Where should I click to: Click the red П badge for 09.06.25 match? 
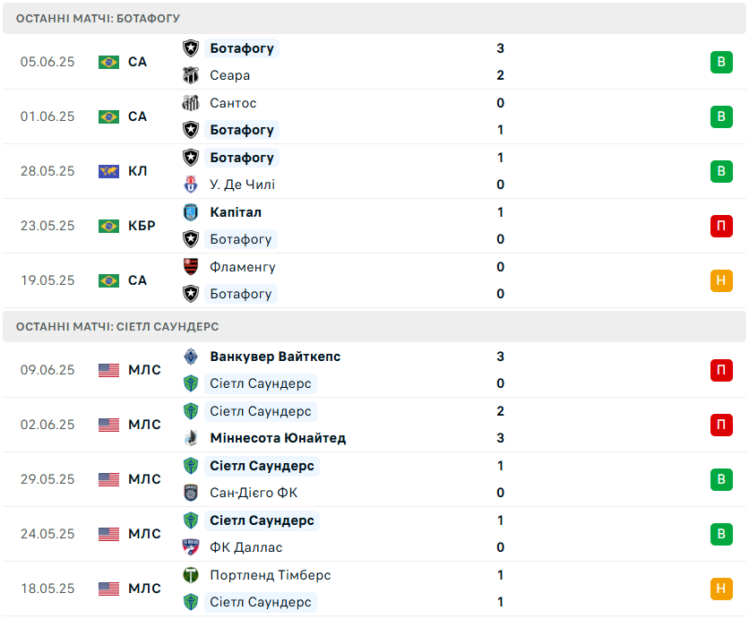pyautogui.click(x=721, y=370)
